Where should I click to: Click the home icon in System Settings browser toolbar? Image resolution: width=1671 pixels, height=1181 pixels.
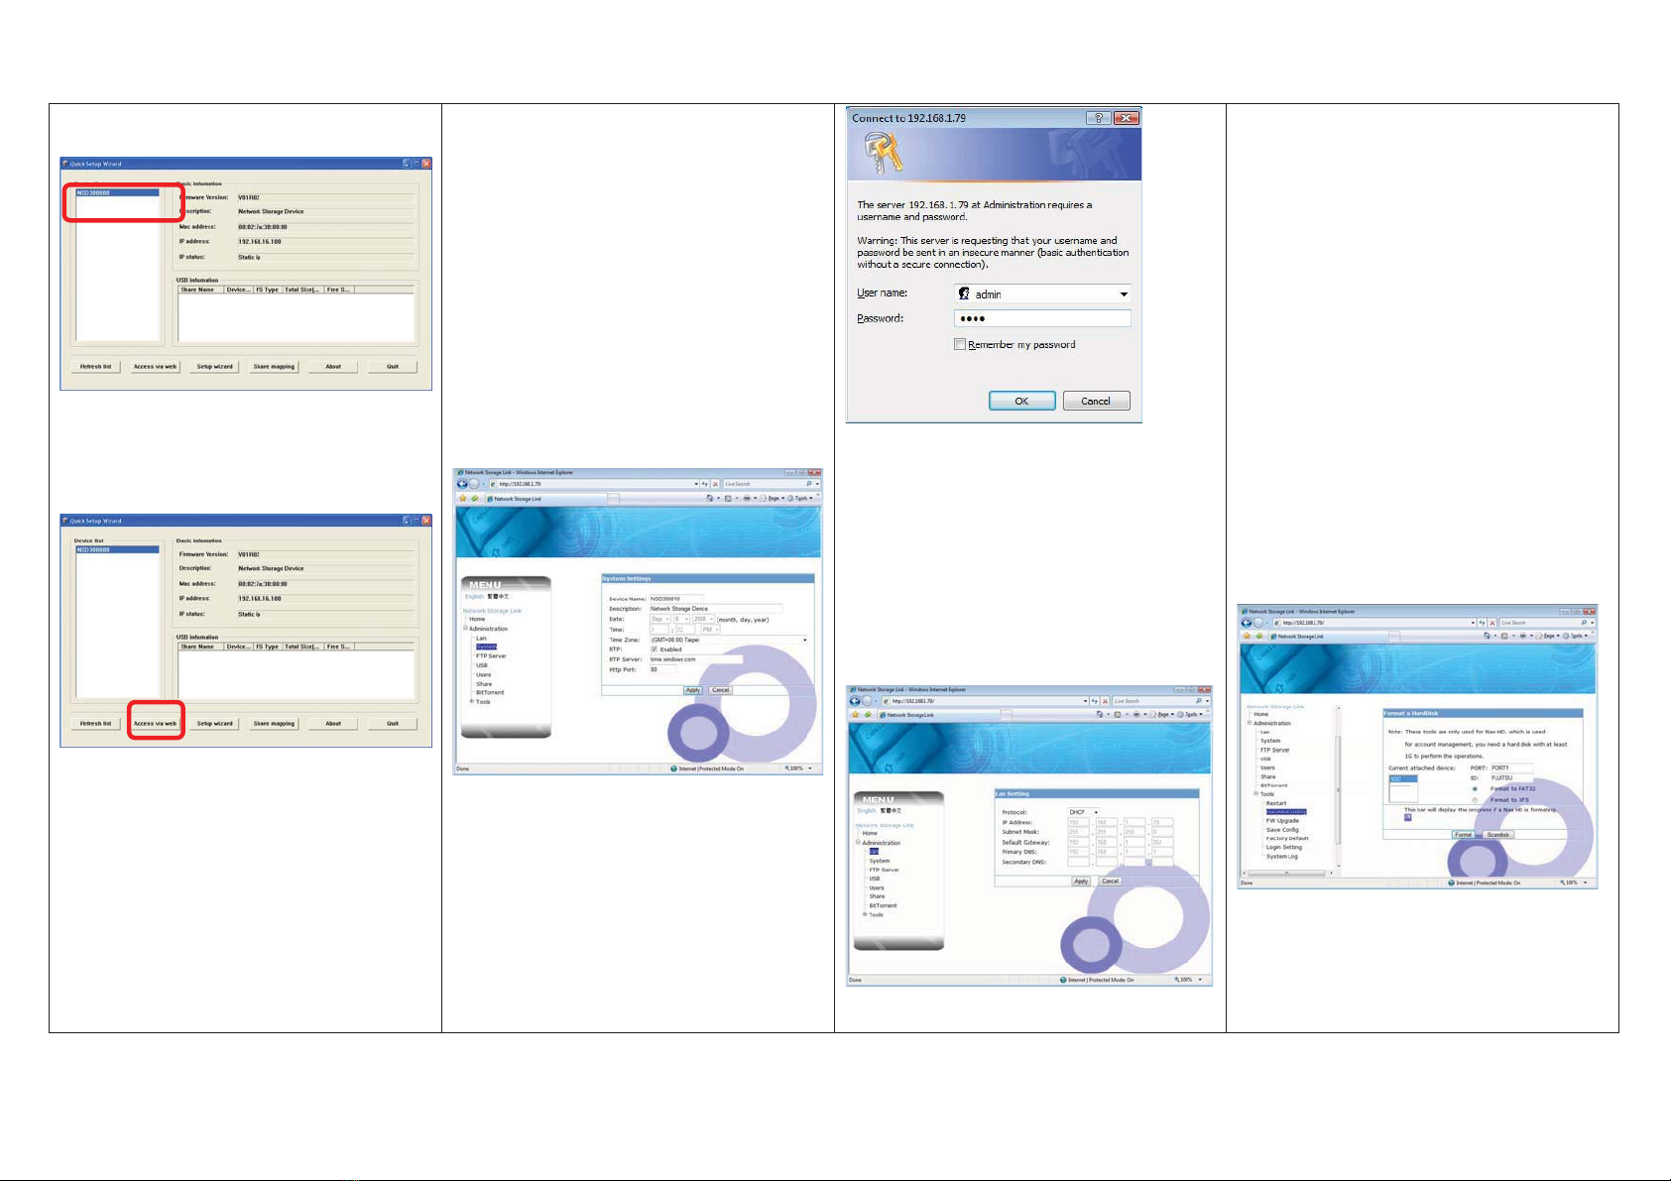point(710,498)
